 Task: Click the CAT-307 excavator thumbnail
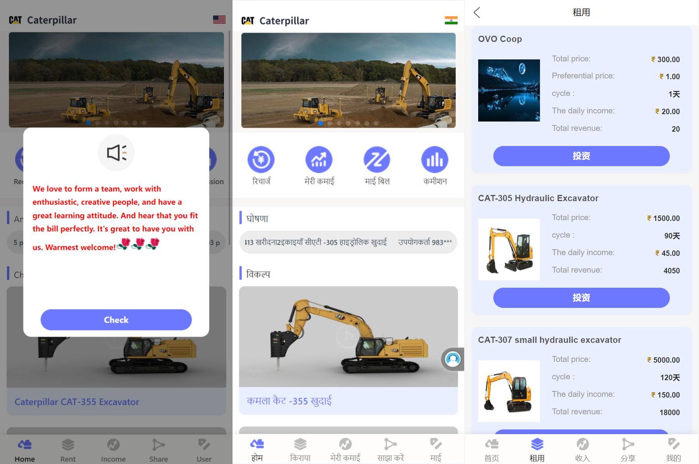(x=509, y=391)
